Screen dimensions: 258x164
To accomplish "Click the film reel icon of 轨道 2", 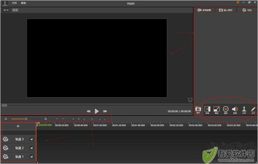I will (6, 148).
